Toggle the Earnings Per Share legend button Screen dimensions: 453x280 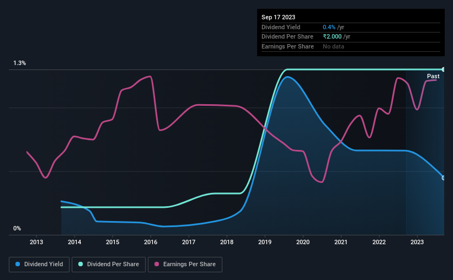(185, 265)
